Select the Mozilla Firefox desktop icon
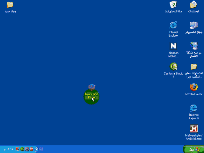Screen dimensions: 204x153 point(194,87)
